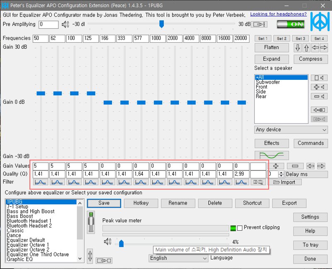
Task: Click right arrow button beside Flatten
Action: coord(324,47)
